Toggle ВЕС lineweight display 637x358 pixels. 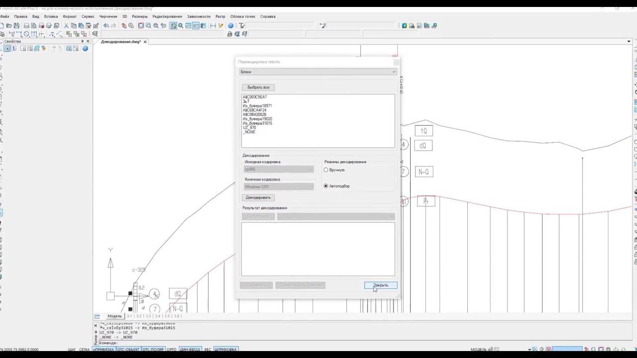(x=208, y=350)
